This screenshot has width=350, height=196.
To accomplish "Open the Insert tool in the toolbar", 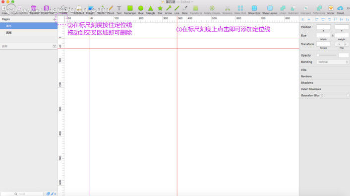I will point(4,9).
